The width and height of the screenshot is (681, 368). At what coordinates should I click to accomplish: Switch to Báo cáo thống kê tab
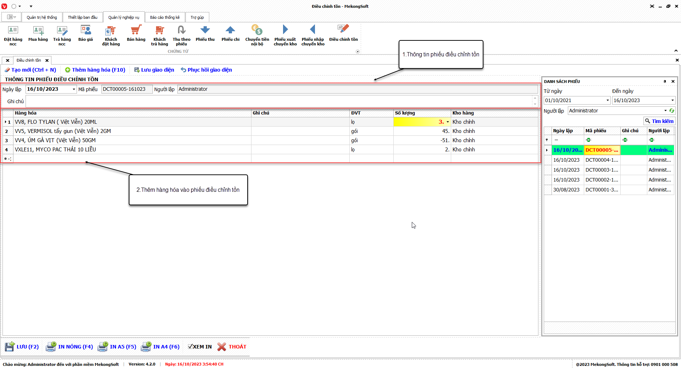click(165, 17)
